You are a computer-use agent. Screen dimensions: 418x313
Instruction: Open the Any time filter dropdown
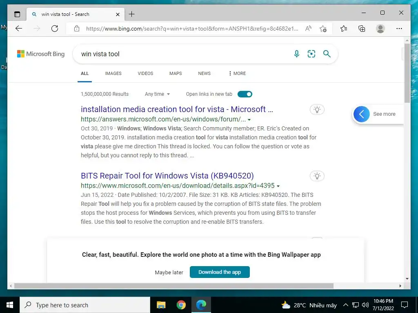point(157,94)
